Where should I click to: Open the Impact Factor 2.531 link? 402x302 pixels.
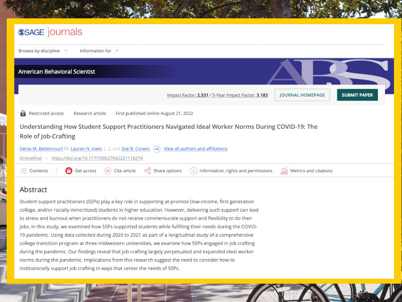pyautogui.click(x=188, y=95)
